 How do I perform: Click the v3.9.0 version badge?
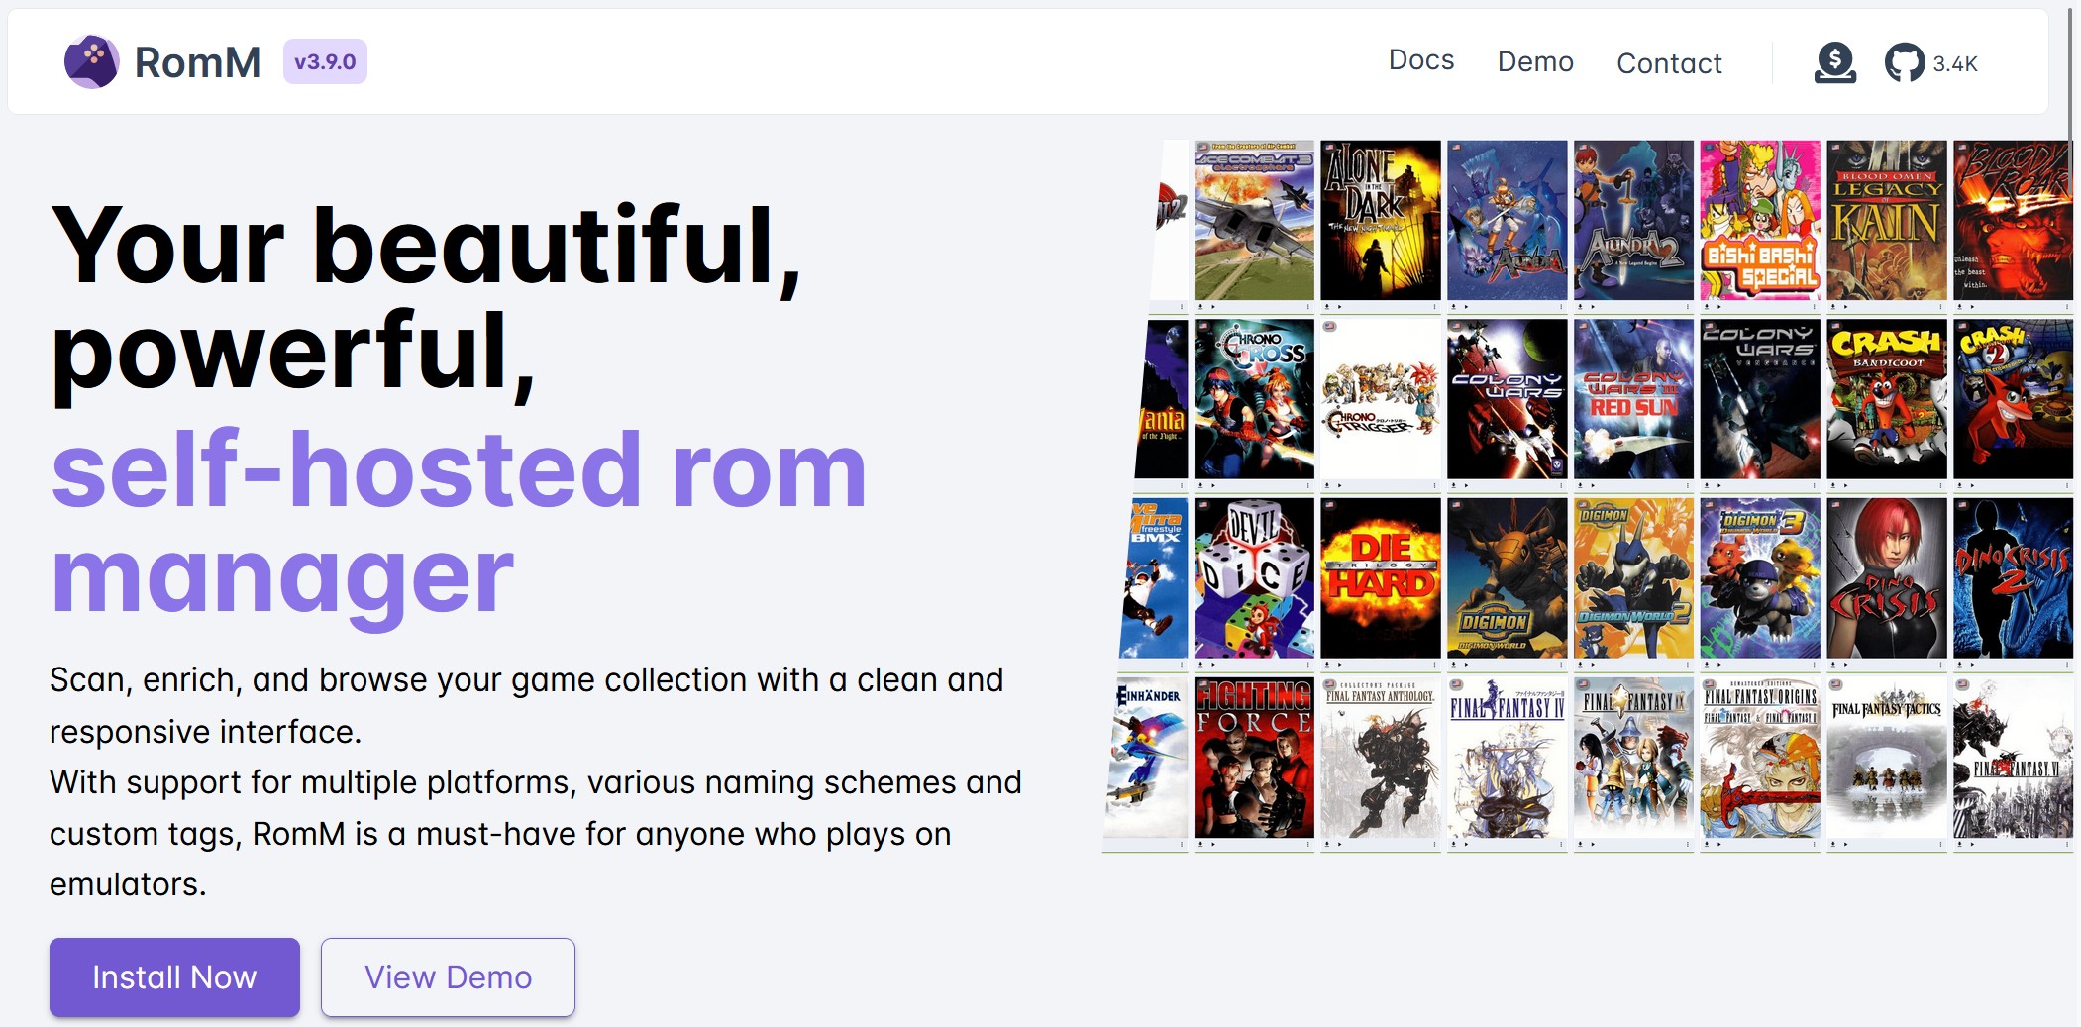325,61
